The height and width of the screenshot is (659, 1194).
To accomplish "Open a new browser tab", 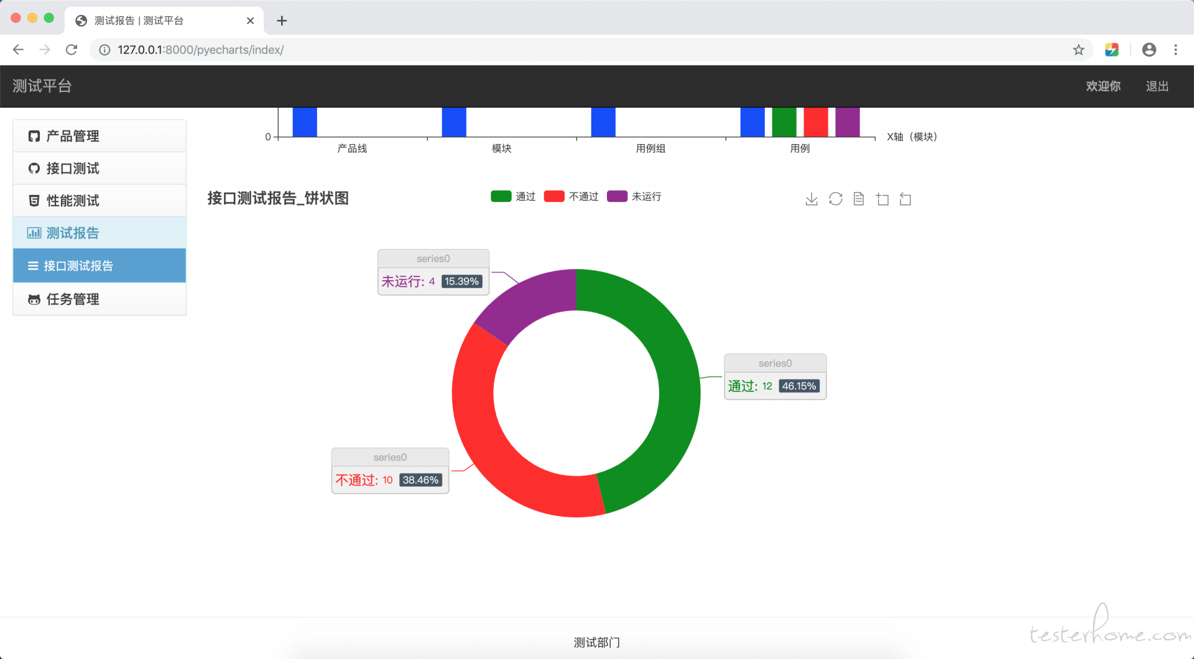I will 282,20.
